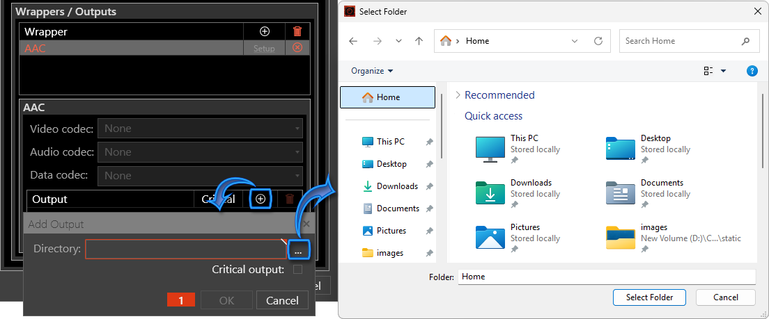
Task: Click the Quick access heading
Action: click(x=493, y=116)
